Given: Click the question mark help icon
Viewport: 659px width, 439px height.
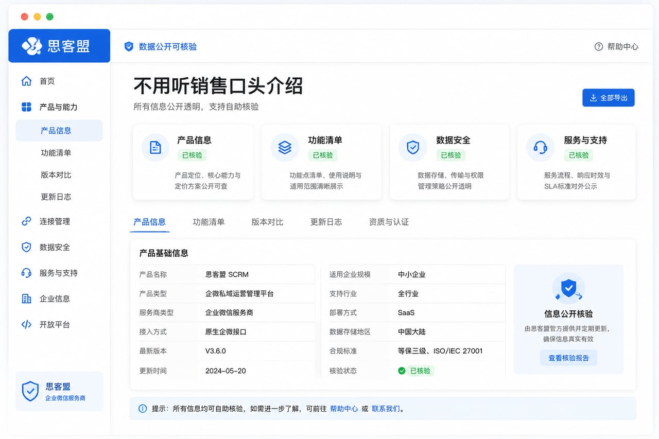Looking at the screenshot, I should coord(598,46).
